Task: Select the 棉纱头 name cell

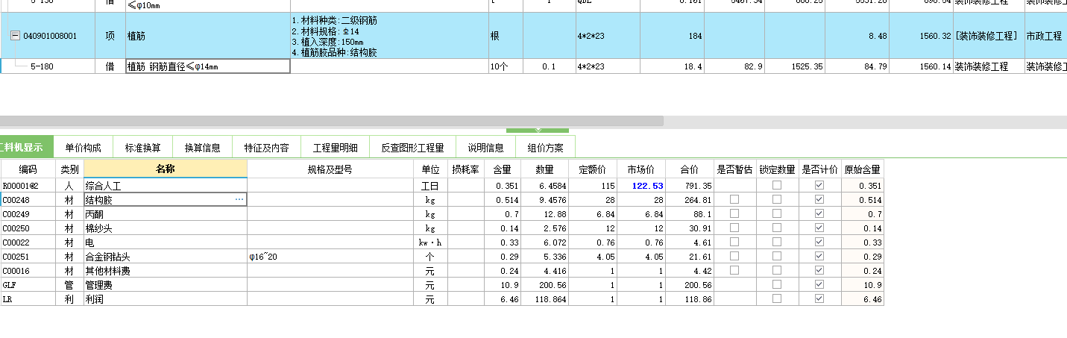Action: point(165,228)
